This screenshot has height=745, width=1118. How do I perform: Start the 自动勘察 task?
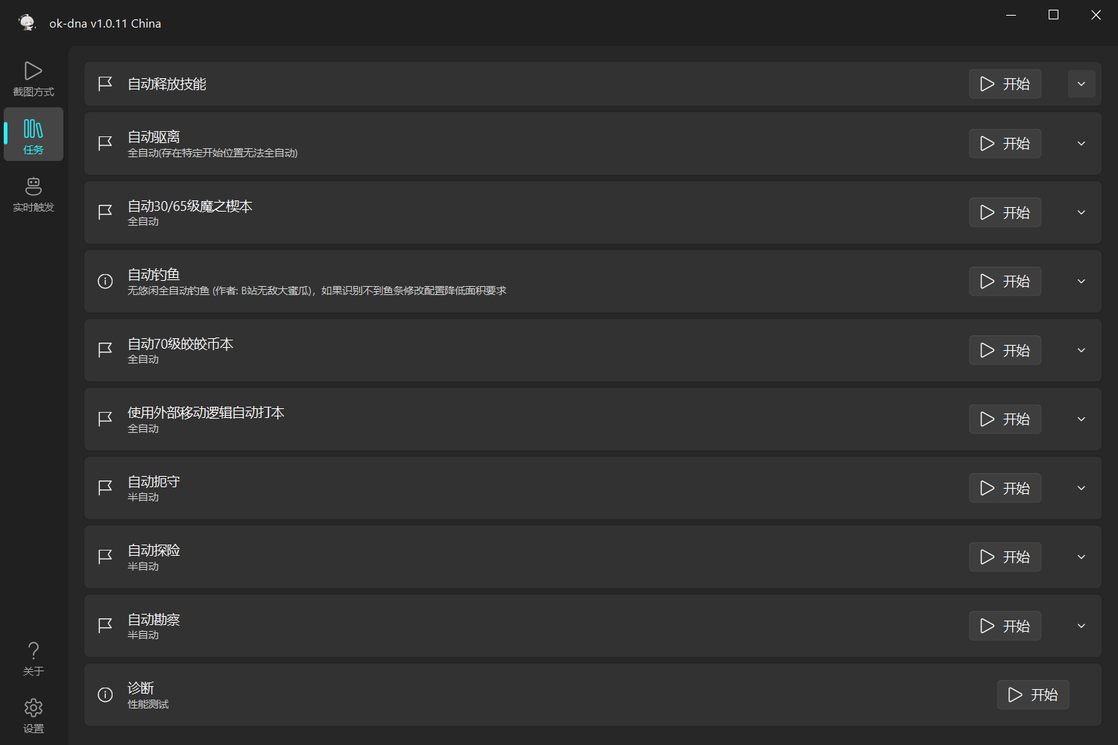click(x=1005, y=626)
